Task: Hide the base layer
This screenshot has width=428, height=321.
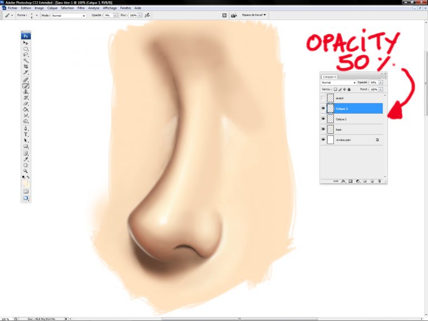Action: (x=323, y=129)
